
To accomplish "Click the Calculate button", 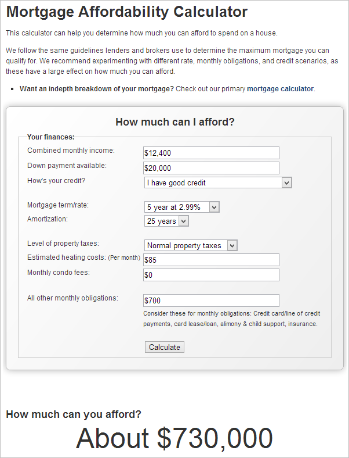I will tap(165, 347).
